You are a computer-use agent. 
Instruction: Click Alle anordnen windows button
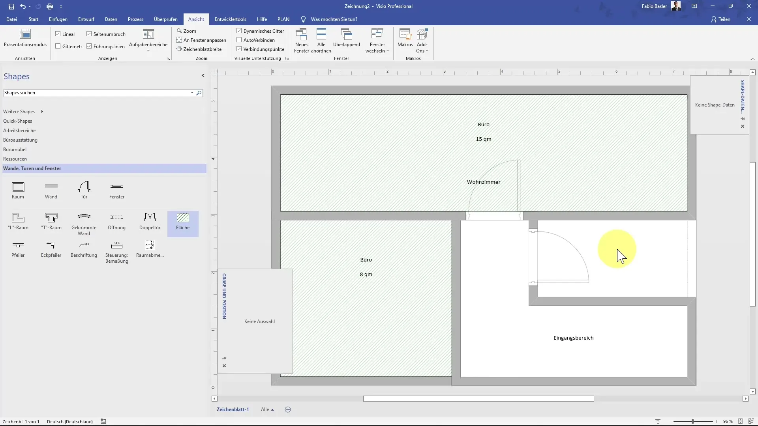pos(321,41)
